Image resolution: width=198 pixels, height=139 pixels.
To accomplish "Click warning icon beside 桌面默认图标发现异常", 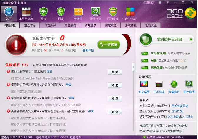I will (x=8, y=85).
